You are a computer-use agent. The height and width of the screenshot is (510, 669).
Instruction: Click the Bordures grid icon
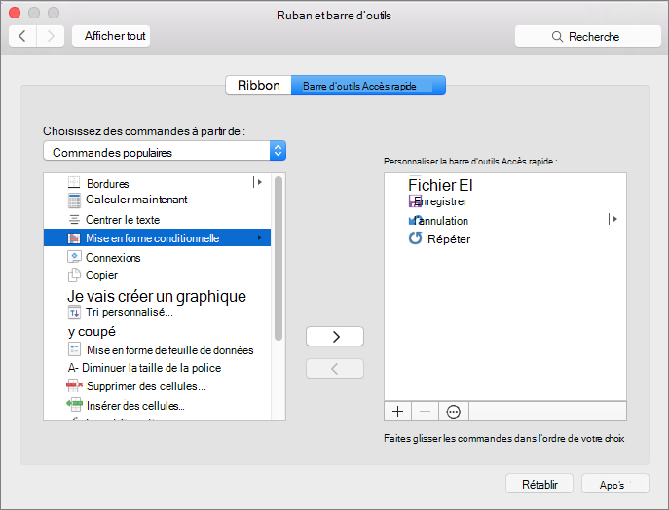(74, 183)
